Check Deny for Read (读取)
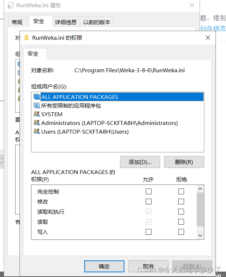 [181, 222]
